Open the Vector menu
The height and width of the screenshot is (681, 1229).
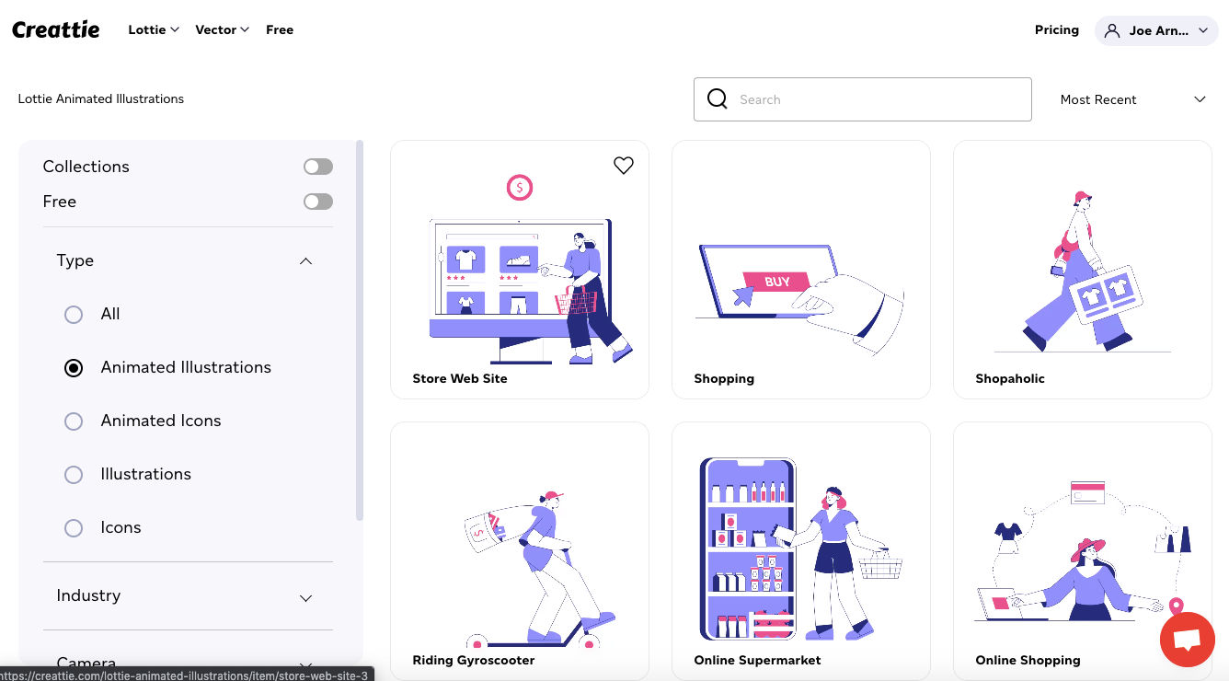[222, 29]
